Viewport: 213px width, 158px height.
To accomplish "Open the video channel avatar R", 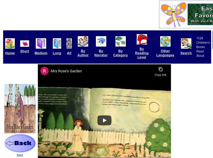I will pos(44,71).
